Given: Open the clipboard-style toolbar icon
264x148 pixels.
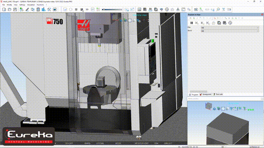Looking at the screenshot, I should [x=38, y=9].
